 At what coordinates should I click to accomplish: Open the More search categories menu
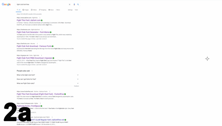(58, 10)
